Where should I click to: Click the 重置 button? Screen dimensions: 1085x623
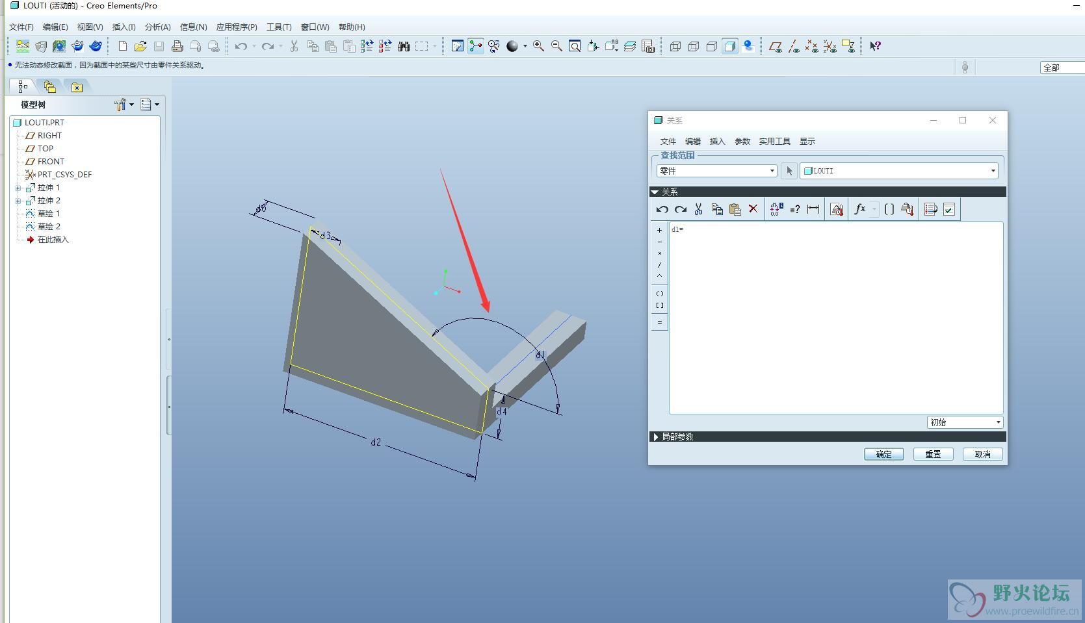point(933,454)
